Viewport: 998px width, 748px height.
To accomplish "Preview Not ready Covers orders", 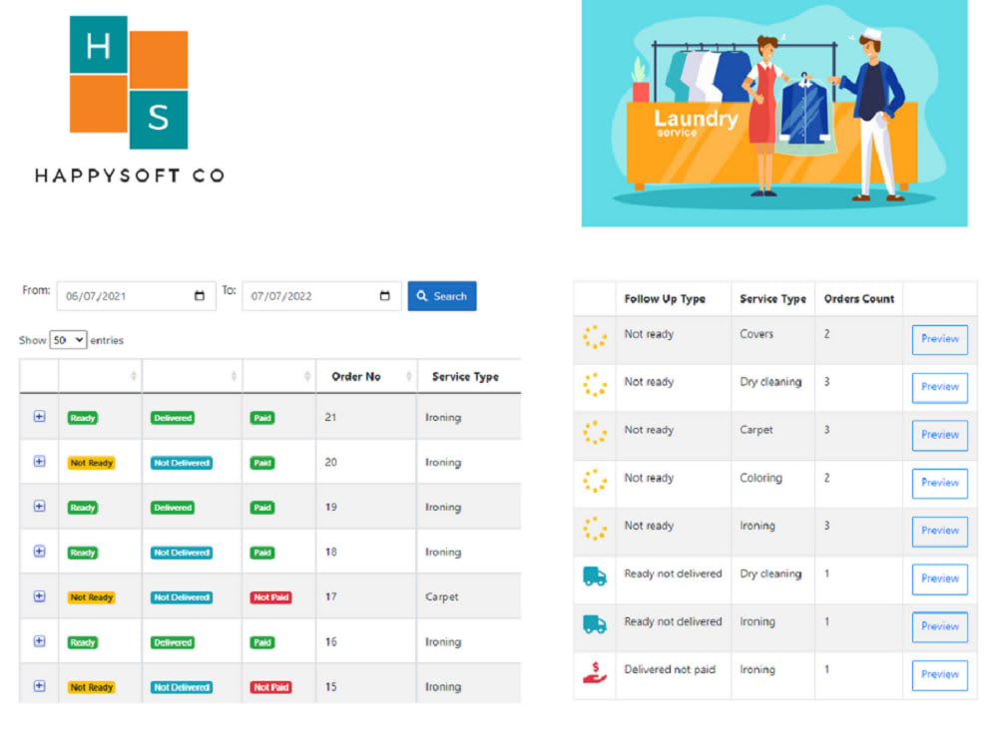I will point(939,339).
